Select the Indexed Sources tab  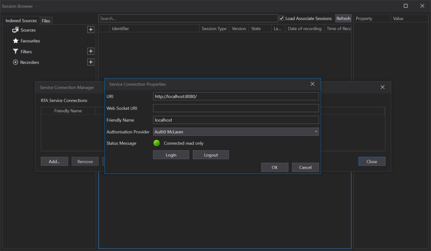21,21
